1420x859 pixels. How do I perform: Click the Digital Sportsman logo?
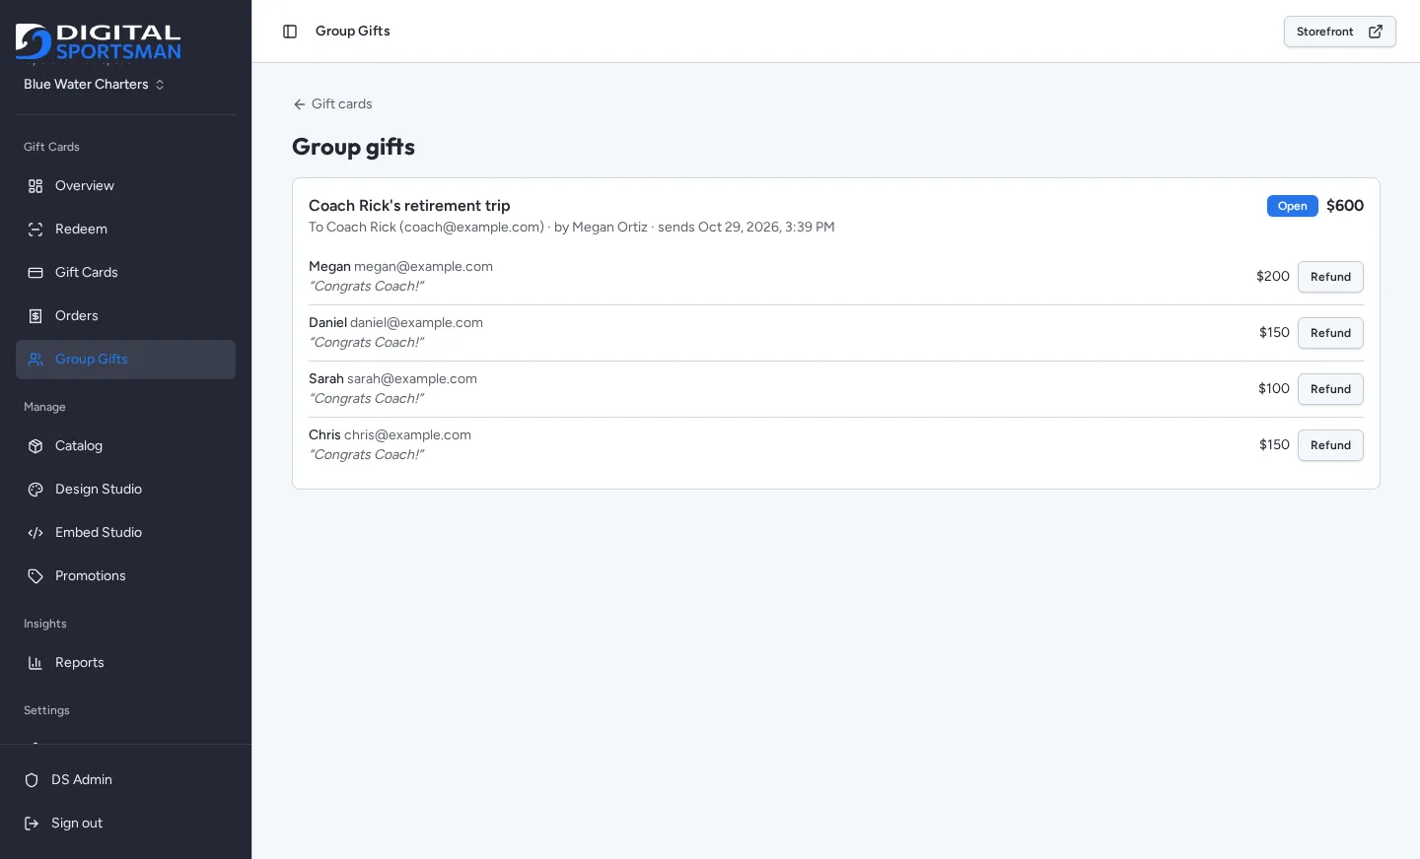point(99,42)
